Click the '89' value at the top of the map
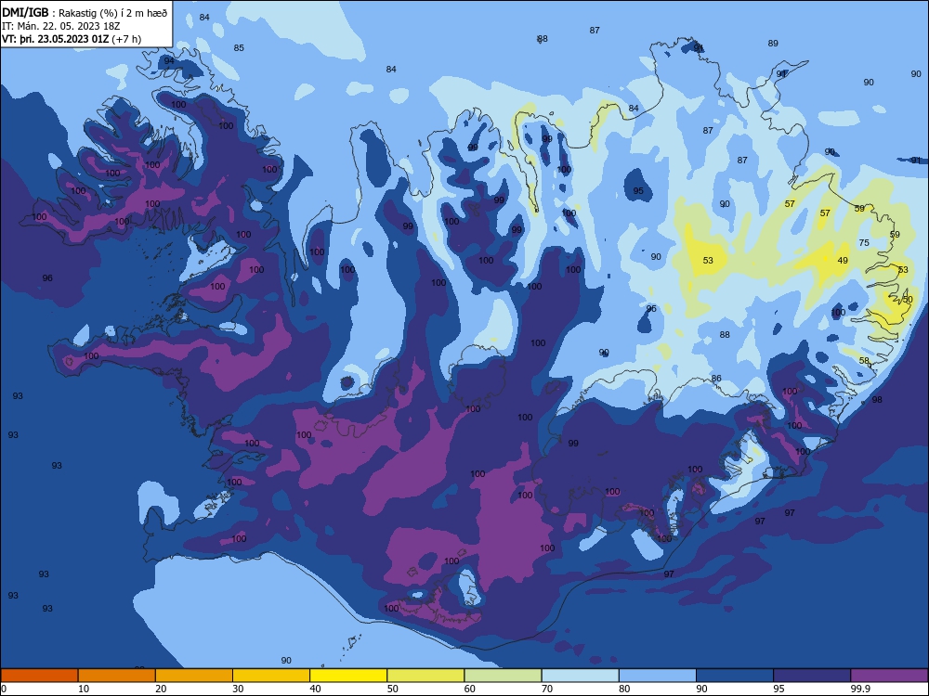 point(773,44)
